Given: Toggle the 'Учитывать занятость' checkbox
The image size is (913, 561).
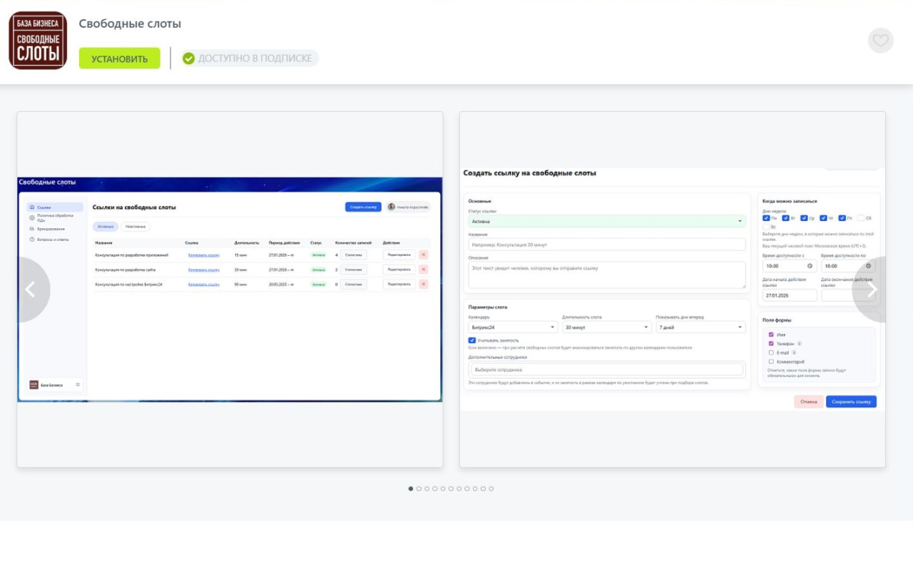Looking at the screenshot, I should (472, 341).
